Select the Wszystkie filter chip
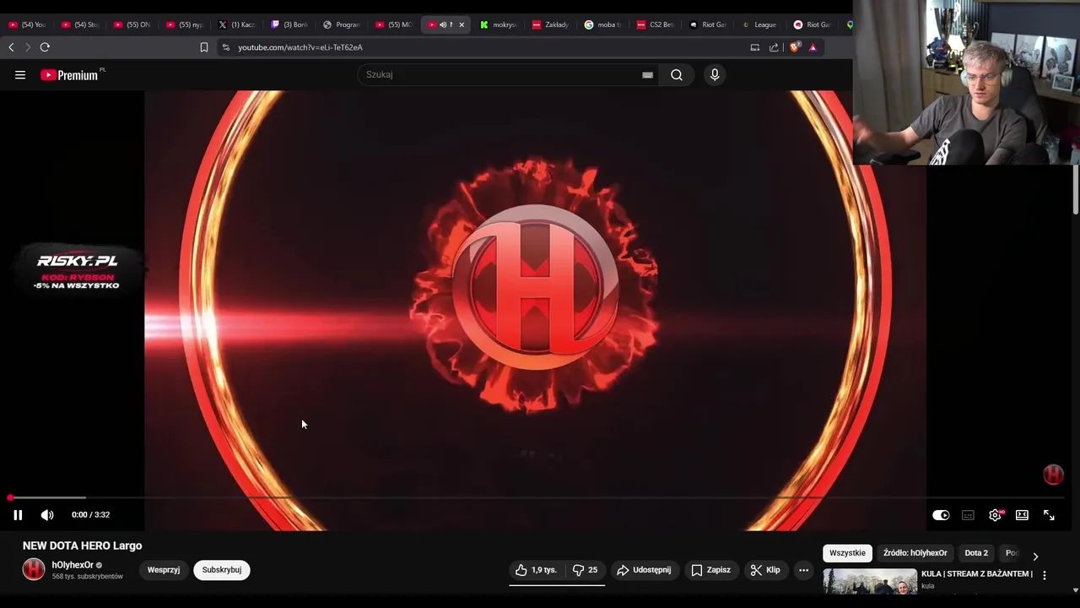The image size is (1080, 608). point(847,553)
